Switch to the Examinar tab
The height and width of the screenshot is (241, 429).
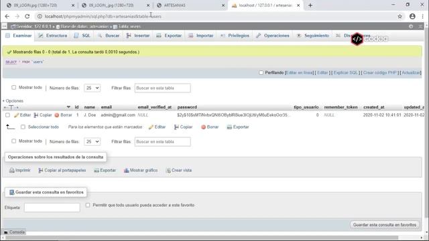coord(19,35)
